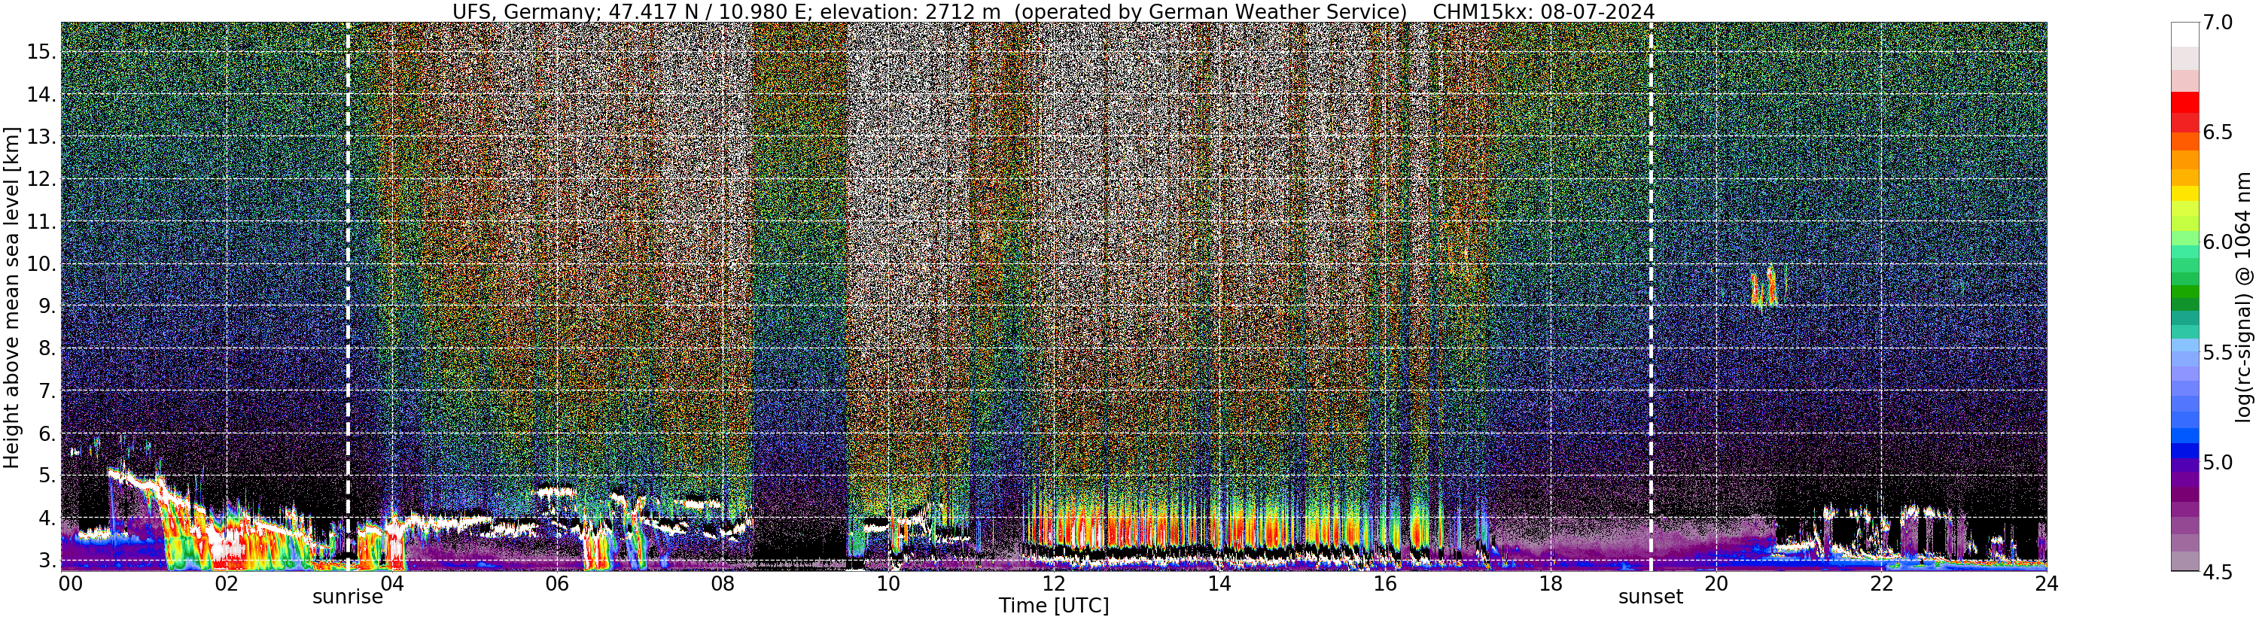Click the '16' time tick label
This screenshot has height=620, width=2259.
pyautogui.click(x=1384, y=584)
